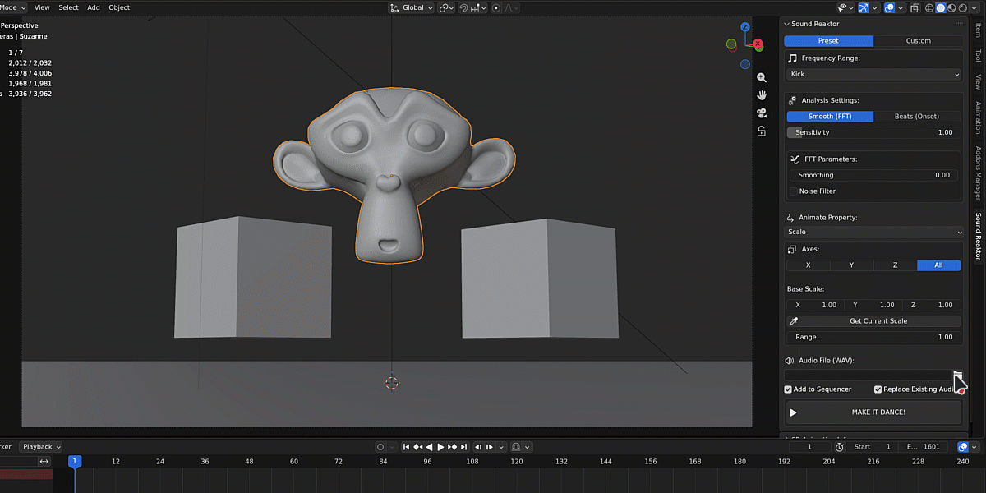Screen dimensions: 986x493
Task: Select rendered viewport shading icon
Action: (x=962, y=8)
